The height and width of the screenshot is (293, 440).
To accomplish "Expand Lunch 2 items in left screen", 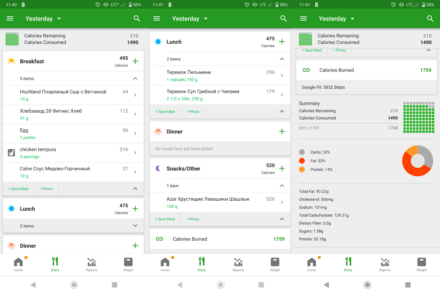I will point(135,226).
